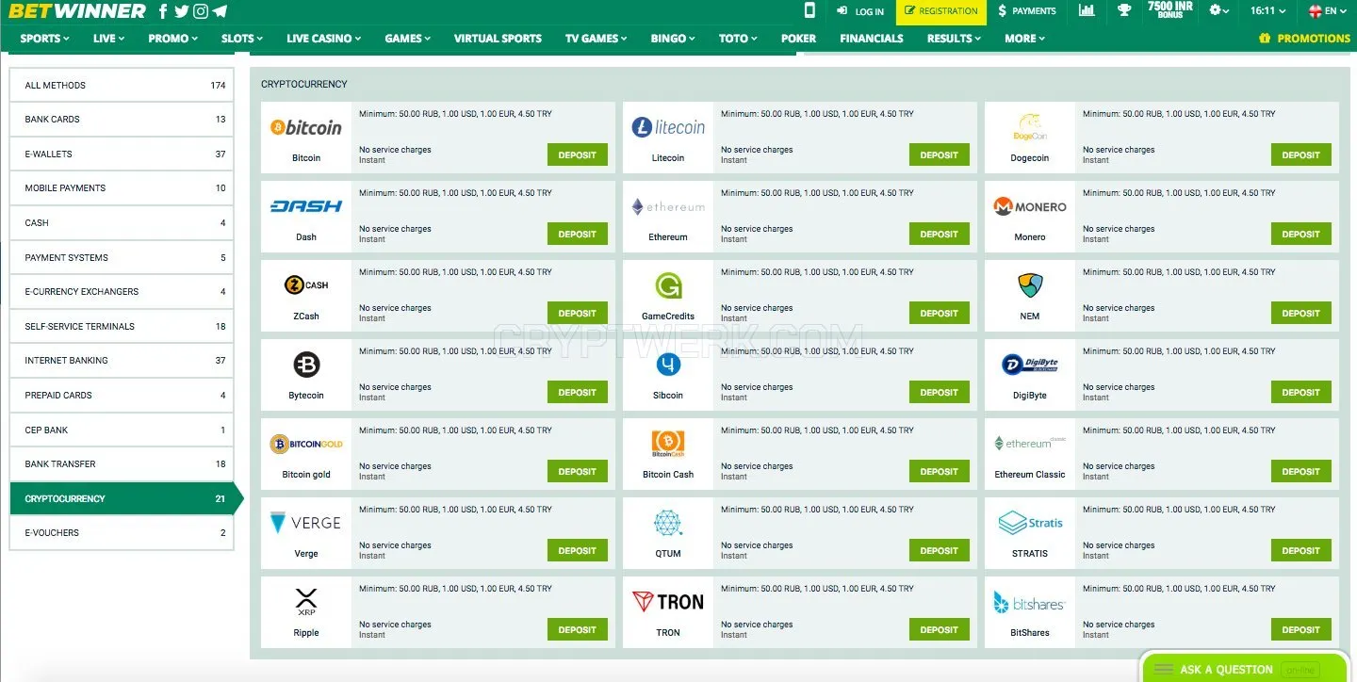Click the BitShares logo
1357x682 pixels.
coord(1030,602)
